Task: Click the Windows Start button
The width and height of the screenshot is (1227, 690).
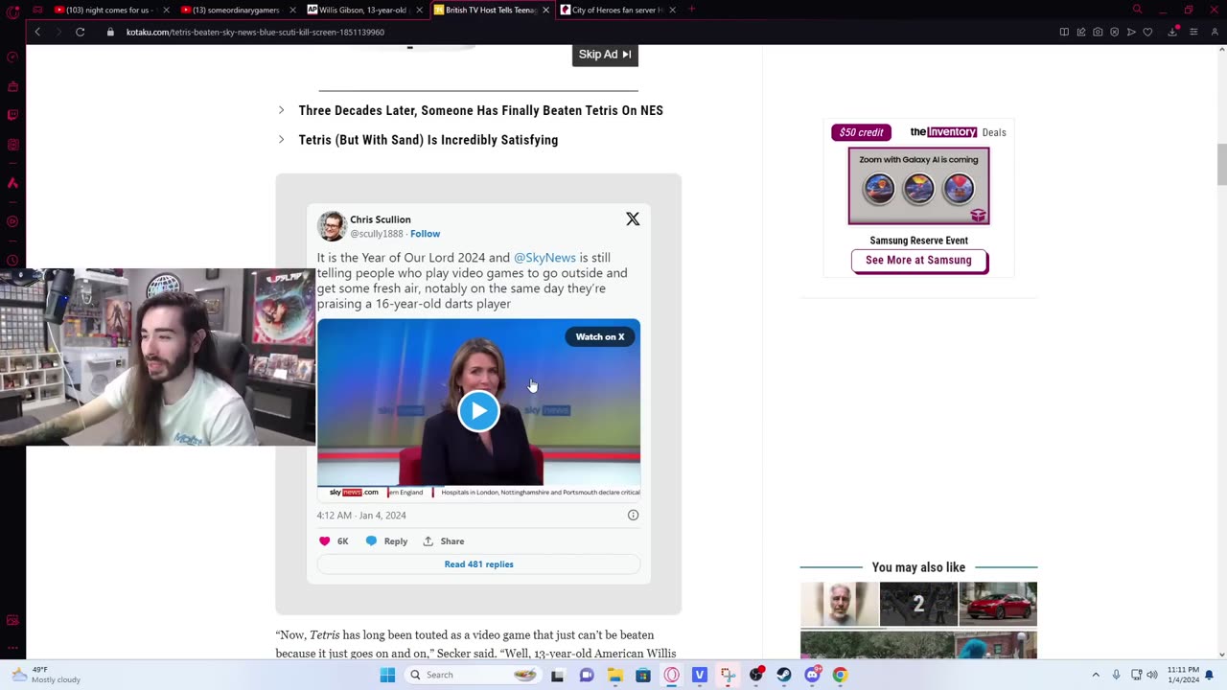Action: pos(387,675)
